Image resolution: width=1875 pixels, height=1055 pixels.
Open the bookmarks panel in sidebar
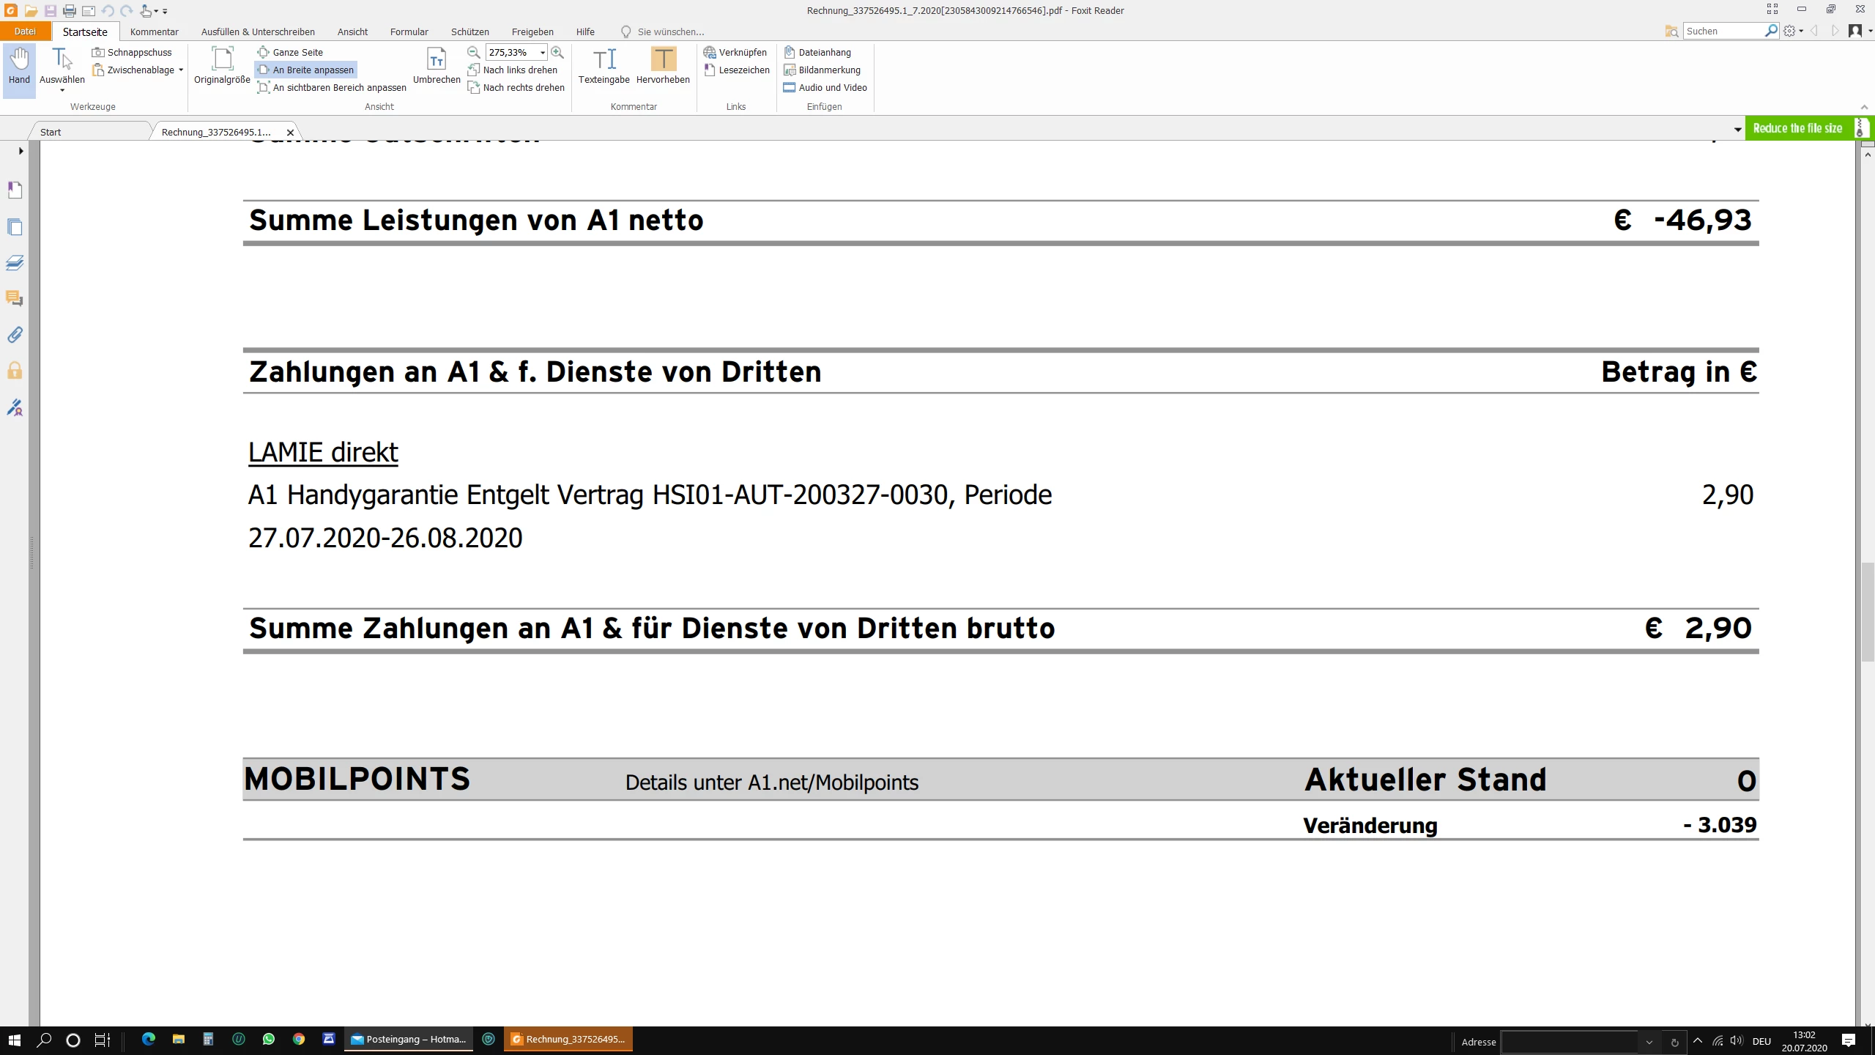[15, 190]
